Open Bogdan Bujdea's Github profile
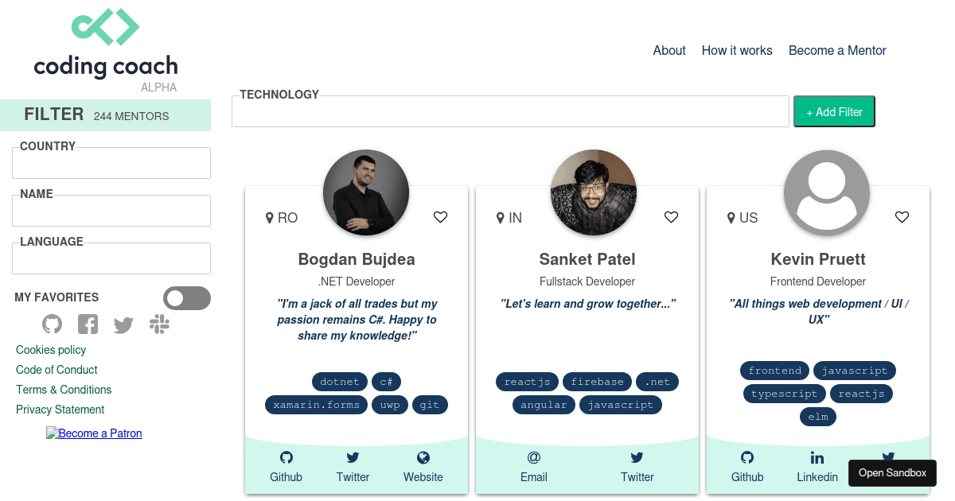This screenshot has width=955, height=501. click(x=286, y=466)
